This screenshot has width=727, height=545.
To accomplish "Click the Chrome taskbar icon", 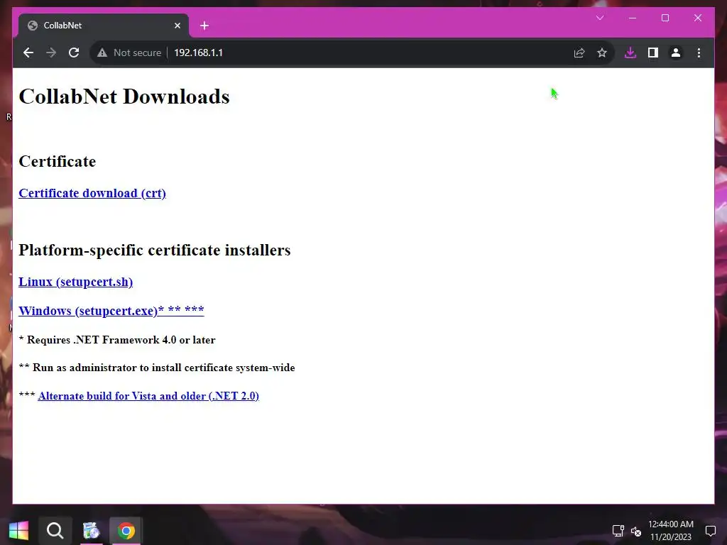I will coord(126,531).
